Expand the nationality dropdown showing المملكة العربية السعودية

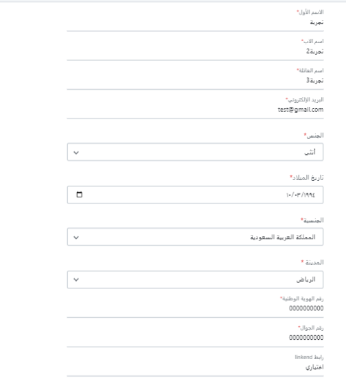195,237
